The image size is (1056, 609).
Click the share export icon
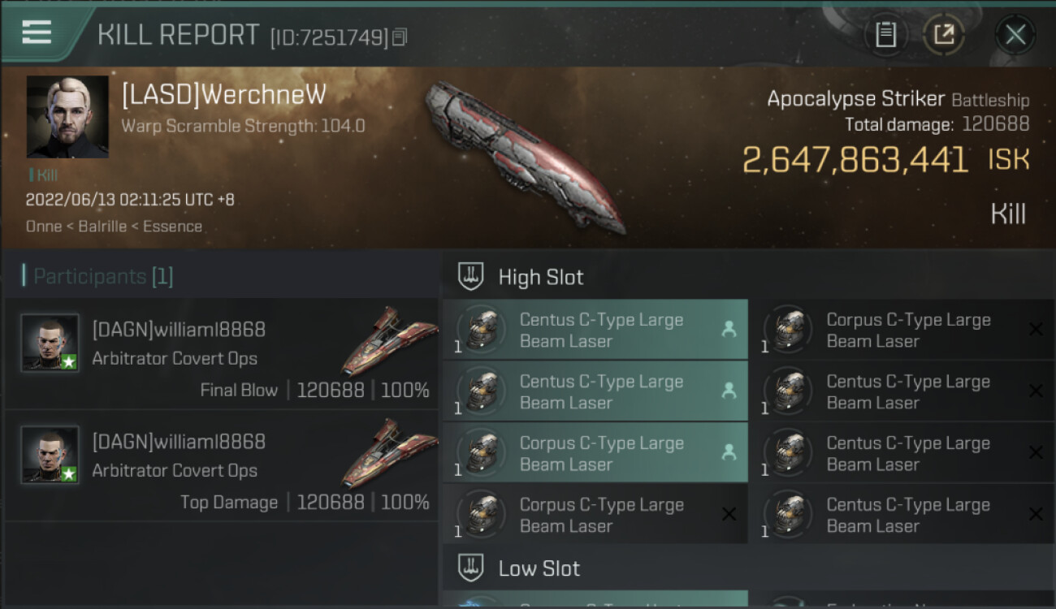coord(943,34)
